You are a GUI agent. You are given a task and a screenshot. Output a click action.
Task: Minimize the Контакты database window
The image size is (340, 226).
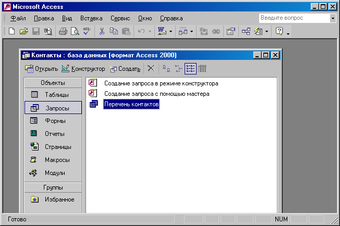tap(257, 55)
